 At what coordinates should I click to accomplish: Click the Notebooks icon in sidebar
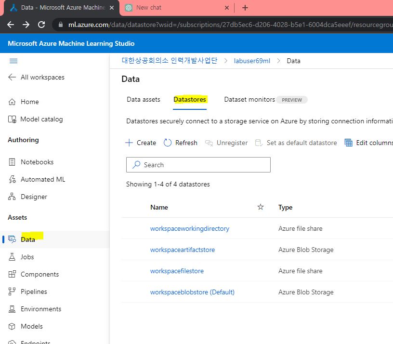12,162
